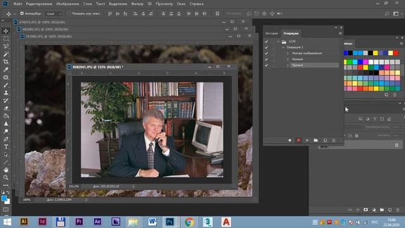Create a new action with the page icon

(x=325, y=140)
